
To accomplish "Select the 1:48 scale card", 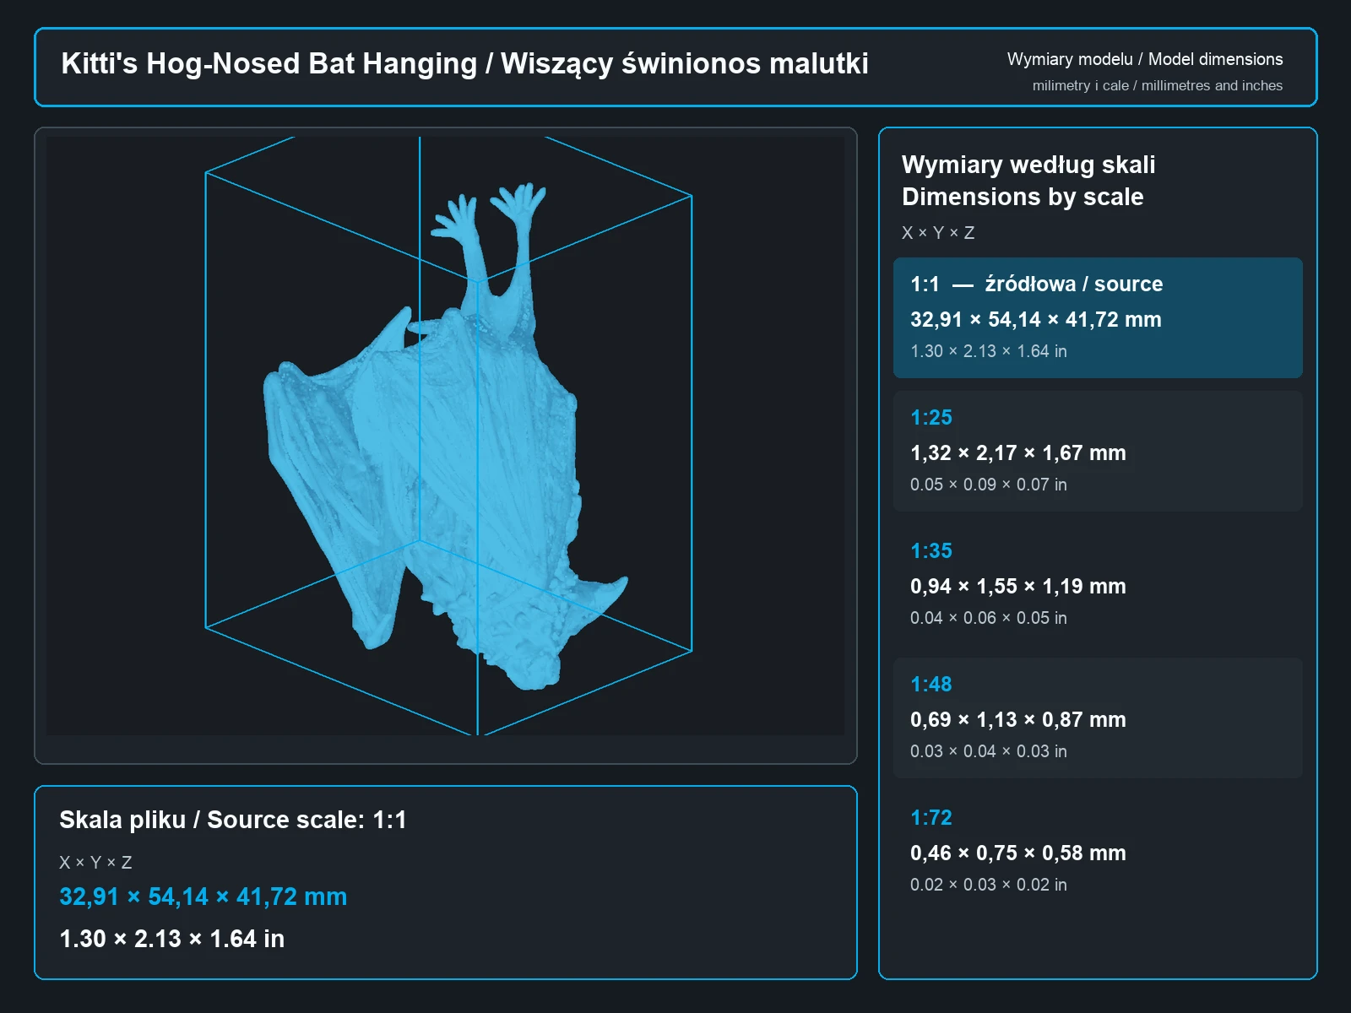I will (x=1098, y=718).
